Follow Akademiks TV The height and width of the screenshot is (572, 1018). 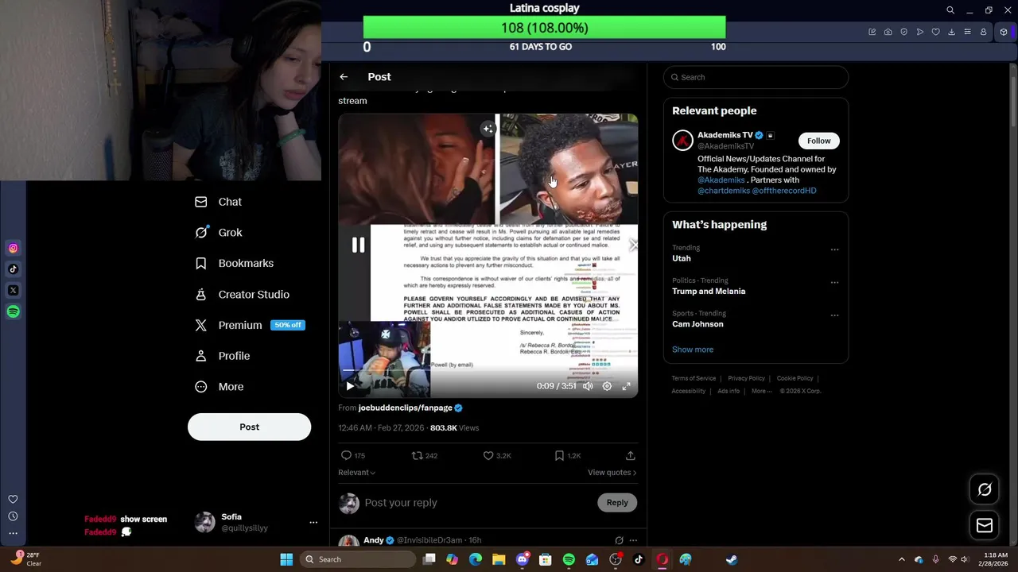pyautogui.click(x=818, y=141)
